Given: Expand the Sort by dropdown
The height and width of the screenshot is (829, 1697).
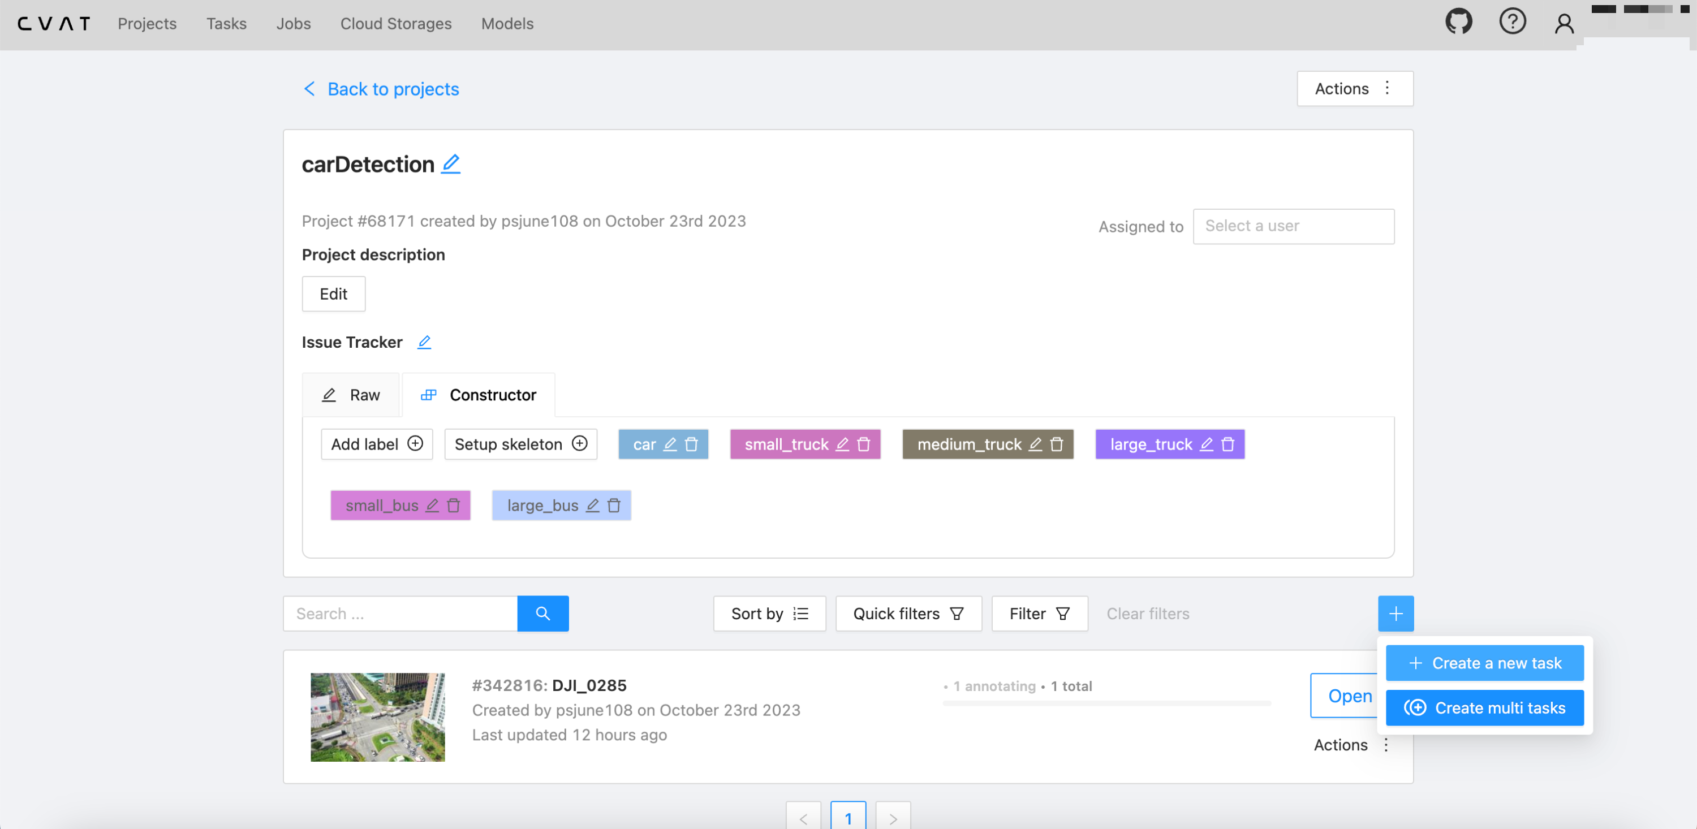Looking at the screenshot, I should pyautogui.click(x=769, y=614).
